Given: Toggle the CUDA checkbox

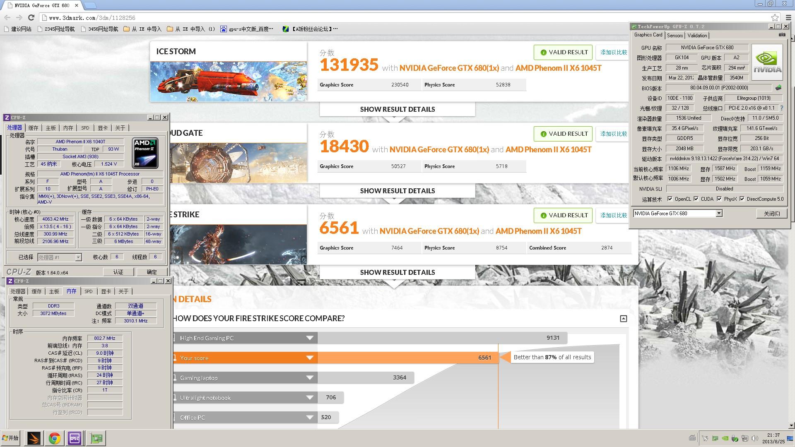Looking at the screenshot, I should pos(696,199).
